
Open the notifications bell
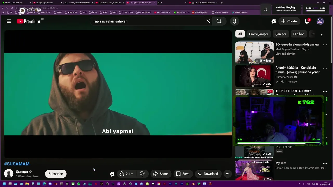click(307, 21)
